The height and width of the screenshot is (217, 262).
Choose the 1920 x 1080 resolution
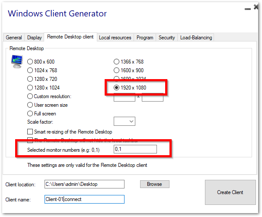(x=117, y=88)
